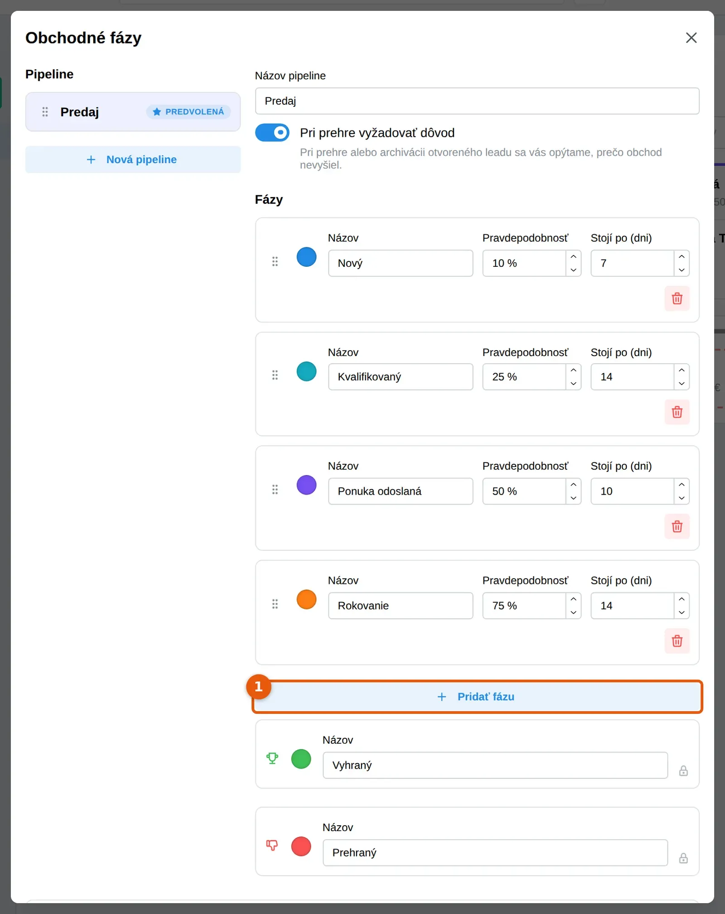The image size is (725, 914).
Task: Decrease Ponuka odoslaná stale days stepper
Action: 681,498
